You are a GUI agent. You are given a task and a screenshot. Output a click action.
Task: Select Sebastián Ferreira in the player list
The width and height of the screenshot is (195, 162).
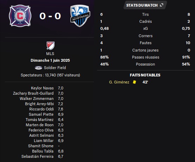37,156
